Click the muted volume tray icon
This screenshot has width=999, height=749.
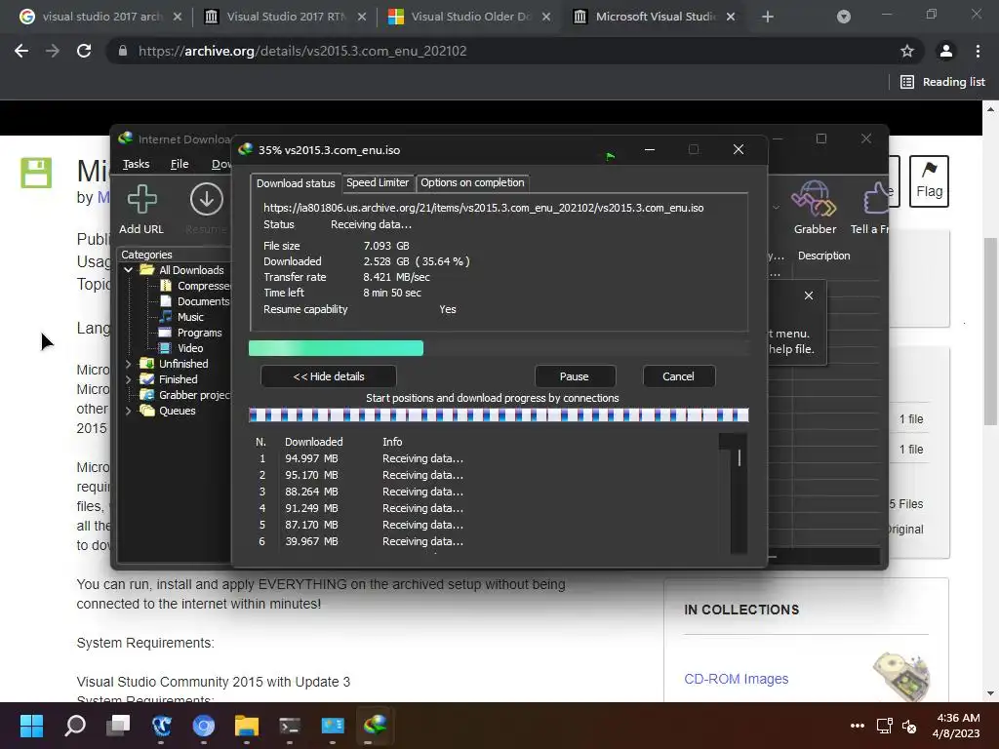point(909,726)
